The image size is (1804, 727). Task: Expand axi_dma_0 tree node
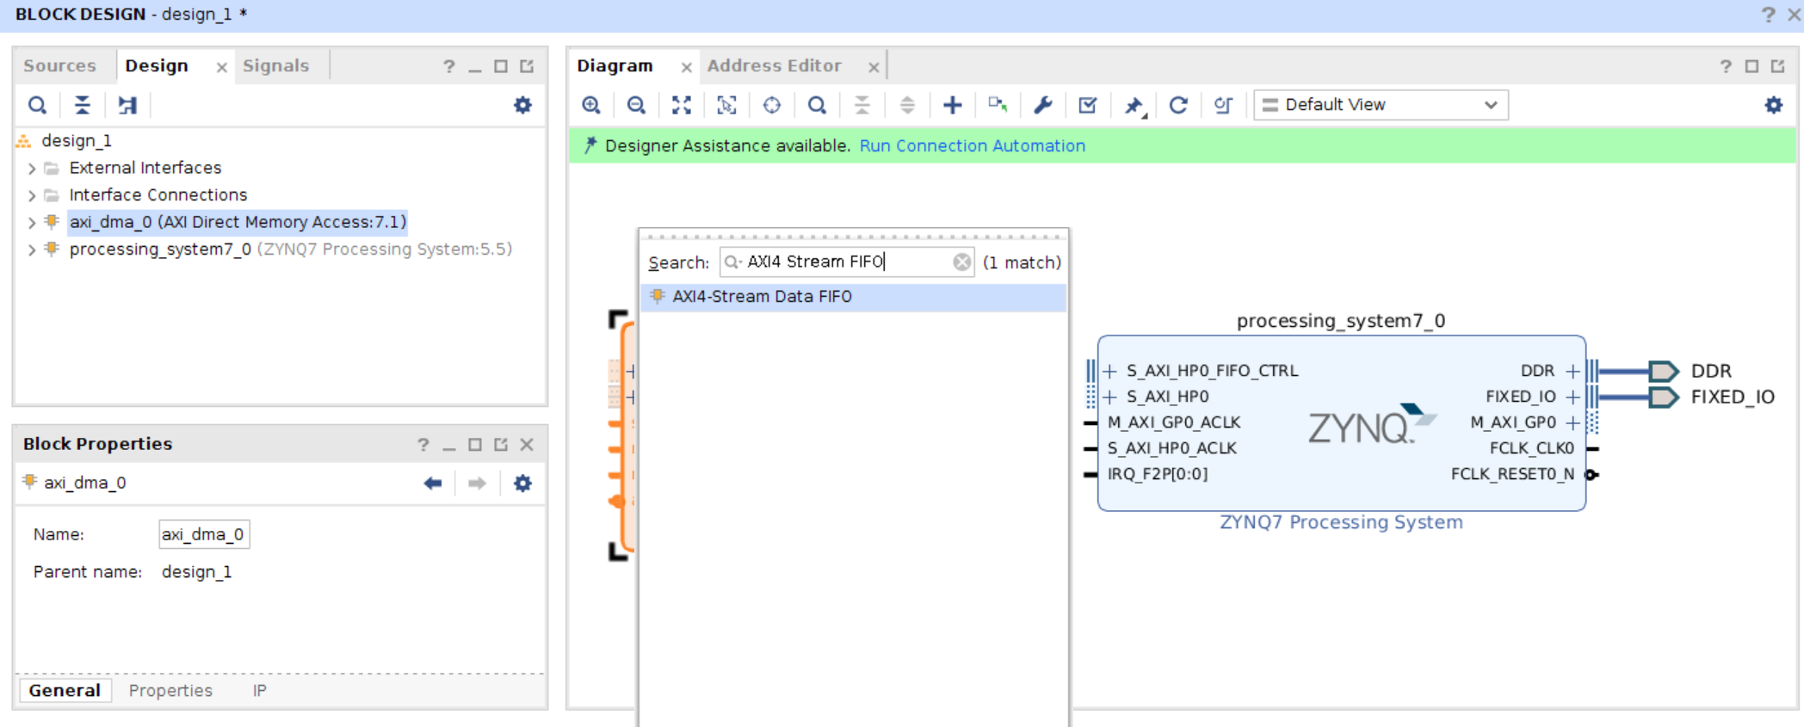click(32, 222)
